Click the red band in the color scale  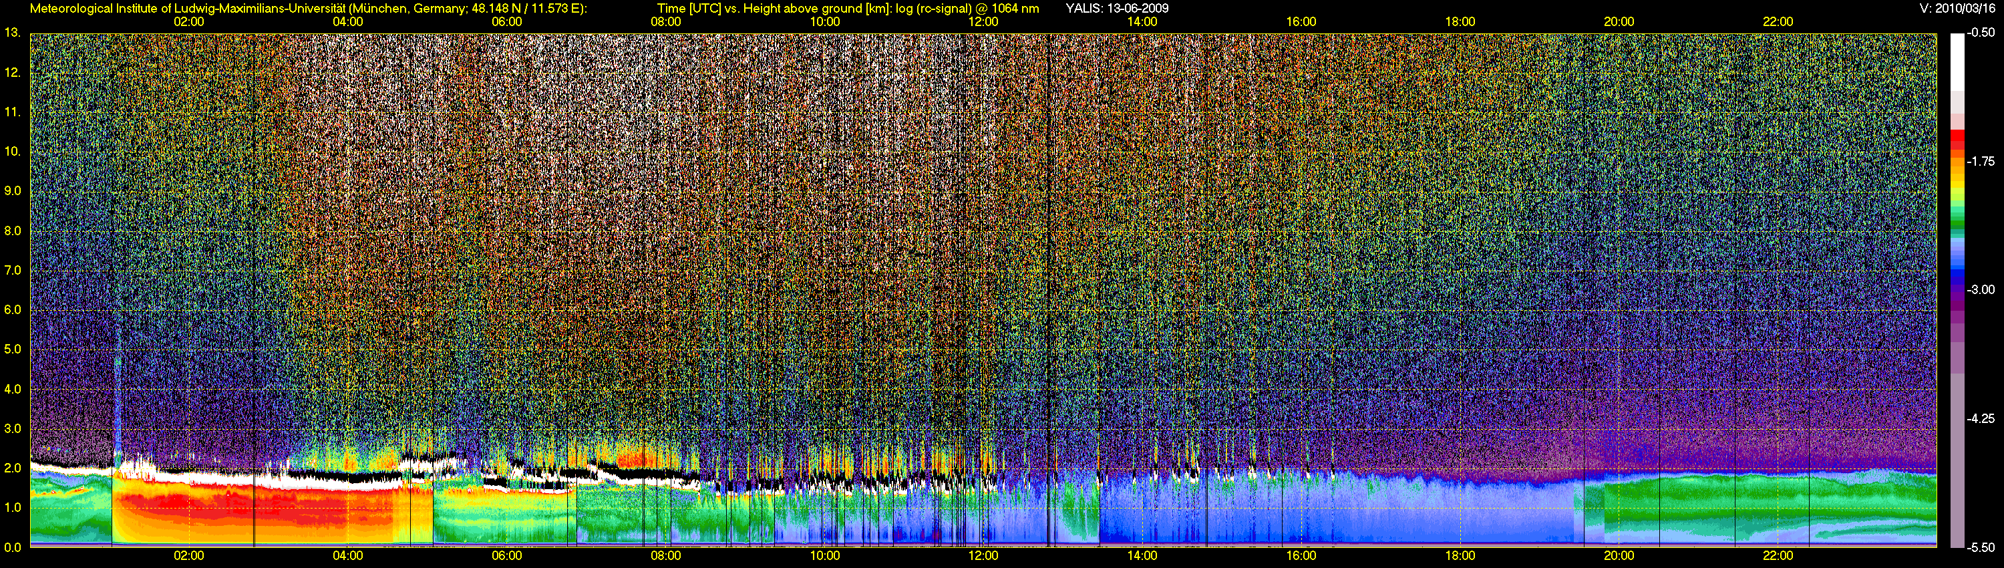(x=1958, y=140)
